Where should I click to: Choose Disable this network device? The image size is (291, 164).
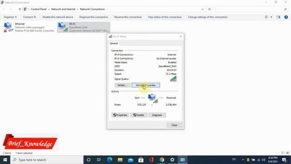(58, 17)
